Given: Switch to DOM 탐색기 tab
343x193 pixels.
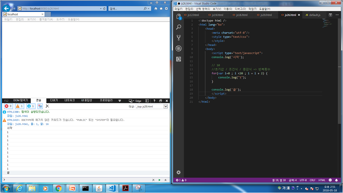Looking at the screenshot, I should tap(21, 100).
